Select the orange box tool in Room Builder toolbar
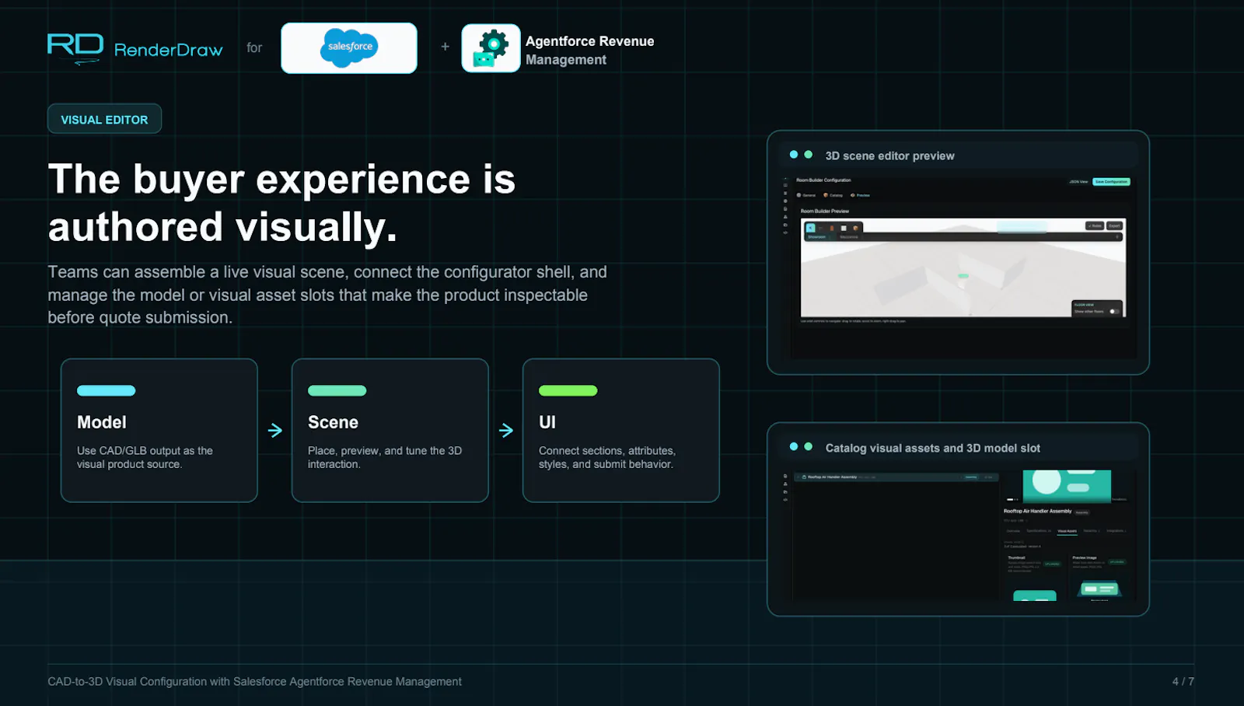This screenshot has height=706, width=1244. tap(855, 228)
